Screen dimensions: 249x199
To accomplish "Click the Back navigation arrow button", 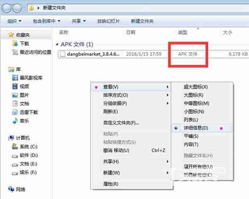I will pos(6,8).
